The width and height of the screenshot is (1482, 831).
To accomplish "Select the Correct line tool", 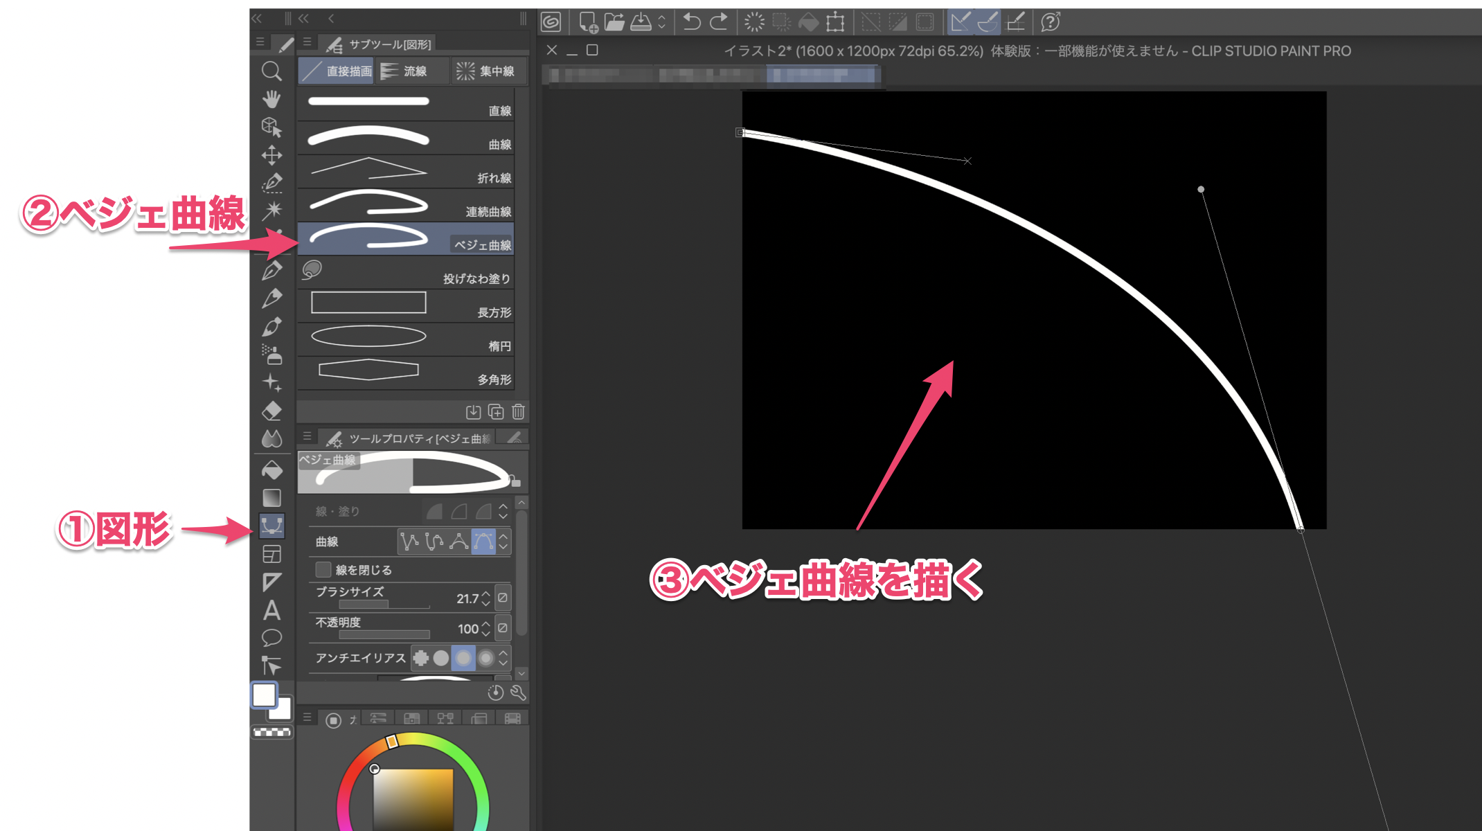I will coord(271,665).
